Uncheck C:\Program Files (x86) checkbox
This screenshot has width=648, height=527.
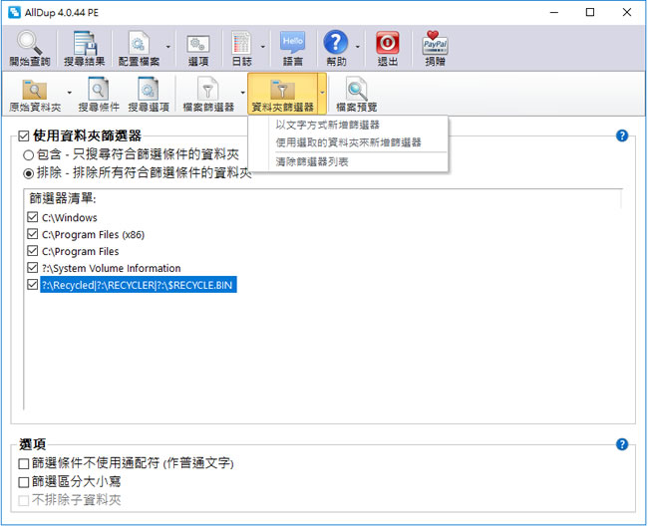pos(32,234)
